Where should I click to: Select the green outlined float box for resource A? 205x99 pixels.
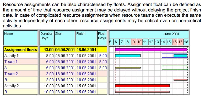[x=175, y=68]
